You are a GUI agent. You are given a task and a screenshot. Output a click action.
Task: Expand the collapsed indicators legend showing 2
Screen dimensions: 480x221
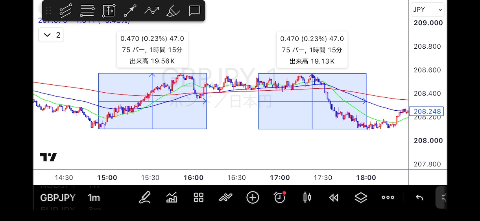click(51, 35)
